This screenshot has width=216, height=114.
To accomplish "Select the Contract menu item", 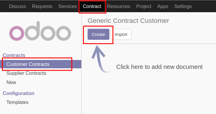I will (x=92, y=6).
